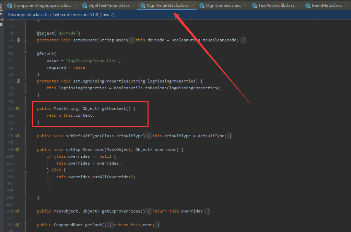Click the "devMode" string in @Inject annotation

(67, 33)
